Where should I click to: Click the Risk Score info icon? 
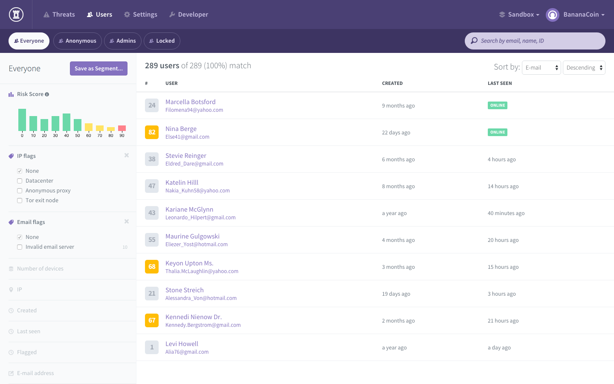(47, 94)
